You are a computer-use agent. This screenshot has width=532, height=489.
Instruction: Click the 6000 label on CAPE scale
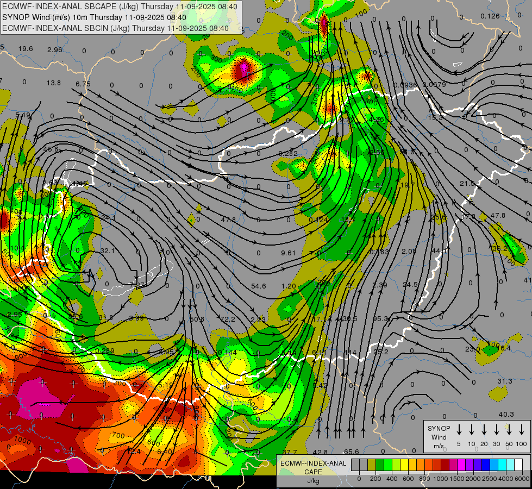pos(522,479)
